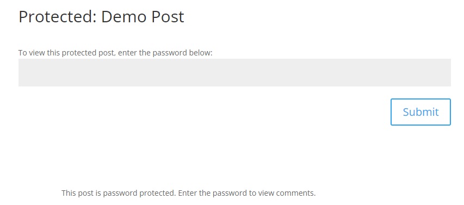Focus the gray password input field

(234, 72)
